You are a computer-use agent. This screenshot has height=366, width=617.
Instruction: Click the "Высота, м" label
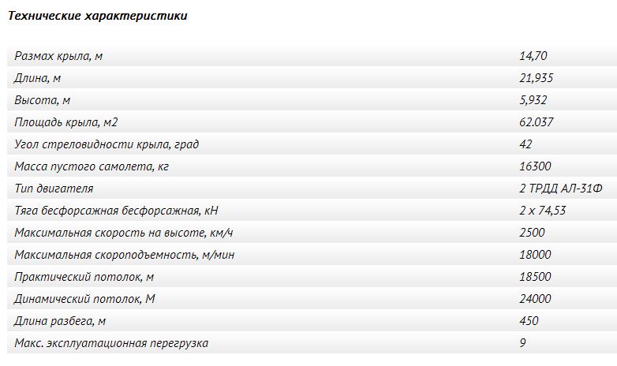click(43, 100)
